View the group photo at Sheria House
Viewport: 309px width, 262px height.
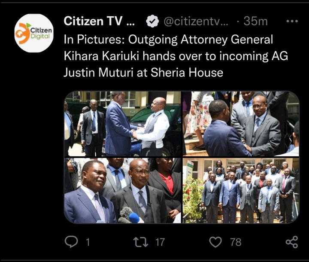[x=241, y=191]
